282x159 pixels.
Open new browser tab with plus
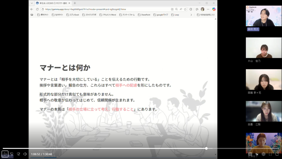tap(75, 3)
